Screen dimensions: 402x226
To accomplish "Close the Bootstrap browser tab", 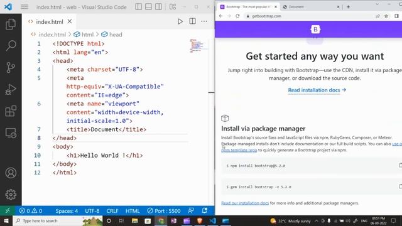I will [276, 7].
